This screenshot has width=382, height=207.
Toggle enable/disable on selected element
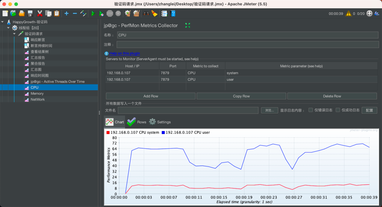(83, 13)
